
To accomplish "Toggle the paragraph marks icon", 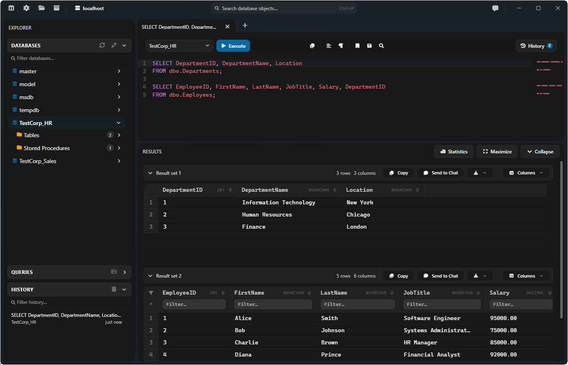I will pyautogui.click(x=341, y=46).
